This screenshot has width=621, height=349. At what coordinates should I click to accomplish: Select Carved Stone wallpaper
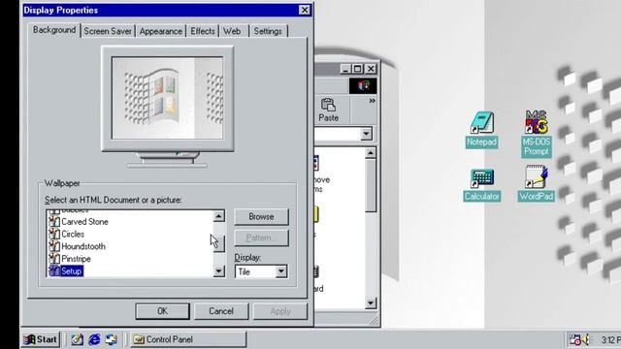[x=84, y=222]
